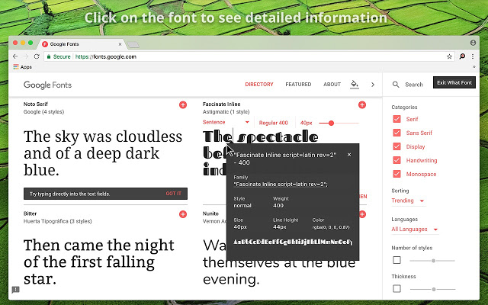Click the Google Fonts logo
The image size is (488, 305).
tap(47, 85)
